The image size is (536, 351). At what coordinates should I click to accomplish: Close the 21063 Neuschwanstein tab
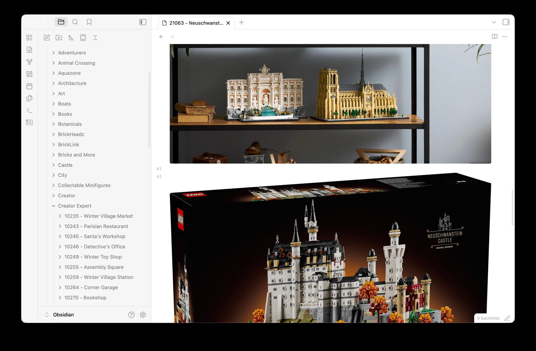tap(228, 23)
